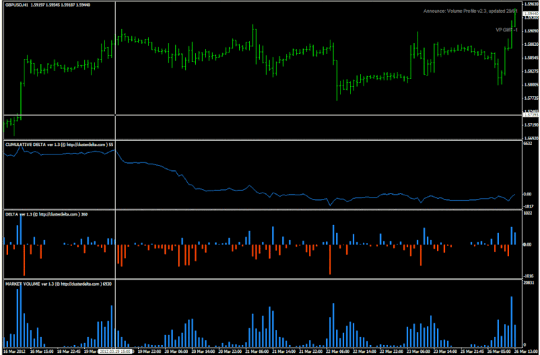Click the crosshair price tag 1.57393
Image resolution: width=540 pixels, height=355 pixels.
[531, 115]
